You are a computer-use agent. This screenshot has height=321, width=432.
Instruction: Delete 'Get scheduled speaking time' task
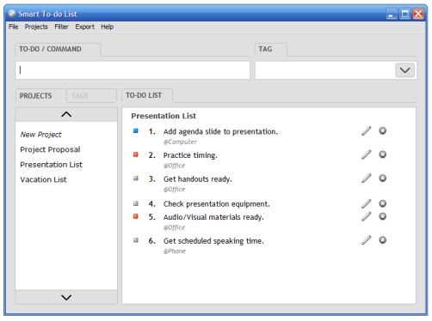click(383, 239)
